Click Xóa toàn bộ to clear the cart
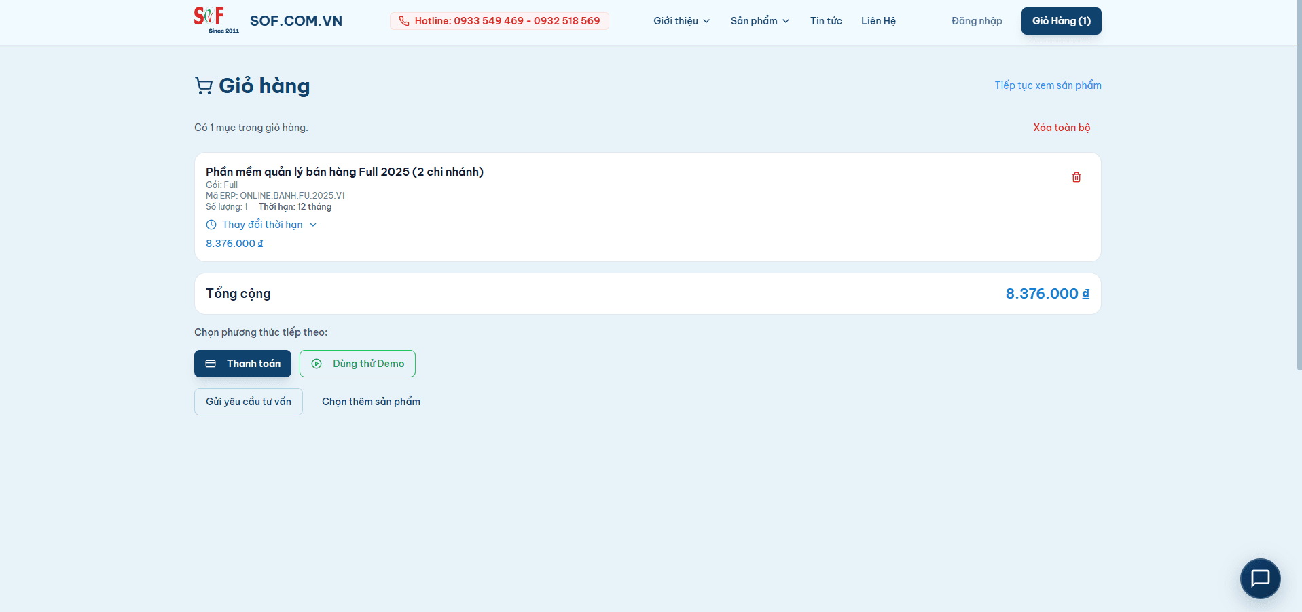 coord(1061,127)
